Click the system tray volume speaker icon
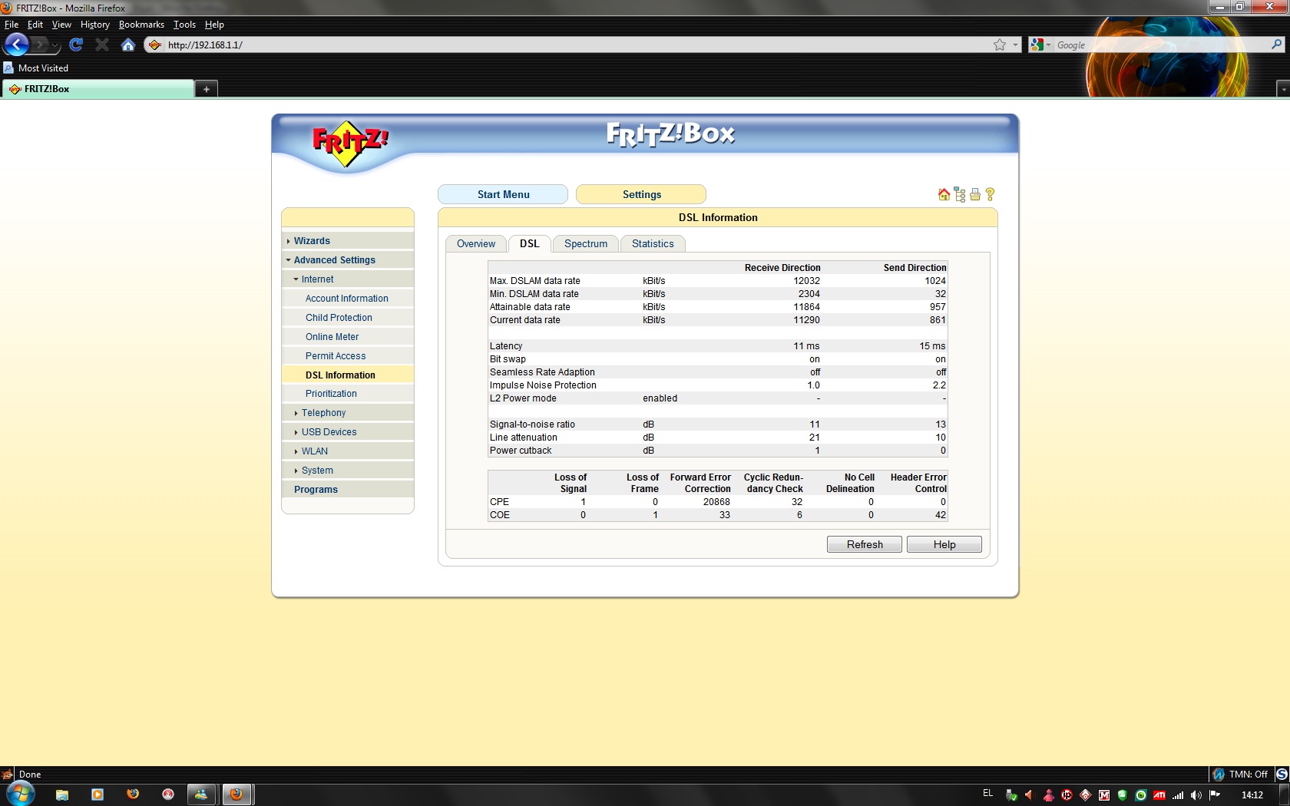Image resolution: width=1290 pixels, height=806 pixels. 1196,794
